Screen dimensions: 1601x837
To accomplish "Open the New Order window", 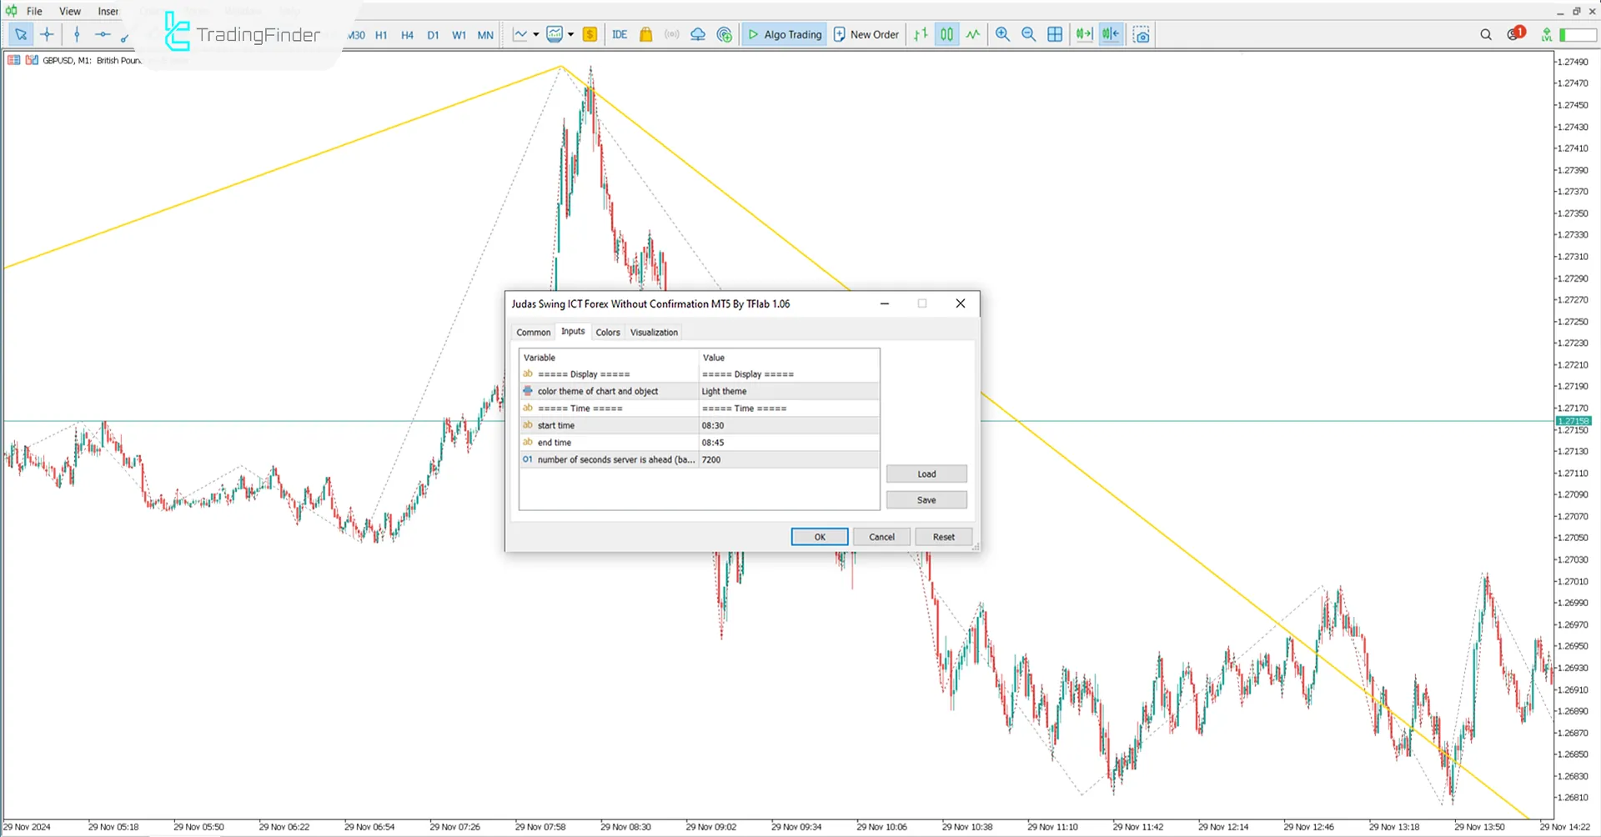I will (x=866, y=34).
